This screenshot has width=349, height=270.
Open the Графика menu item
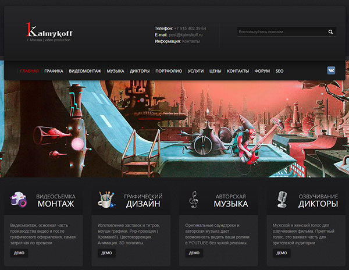click(x=54, y=71)
